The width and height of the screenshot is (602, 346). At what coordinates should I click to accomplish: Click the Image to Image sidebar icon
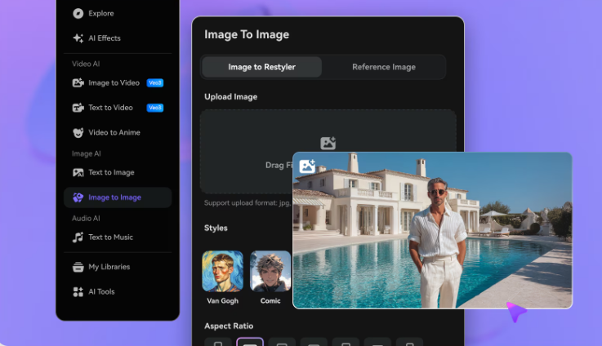(78, 197)
